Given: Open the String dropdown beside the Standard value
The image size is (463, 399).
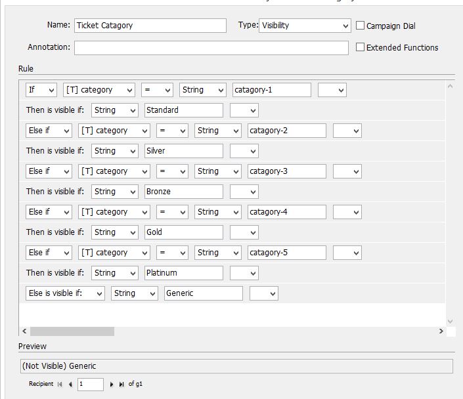Looking at the screenshot, I should [114, 110].
